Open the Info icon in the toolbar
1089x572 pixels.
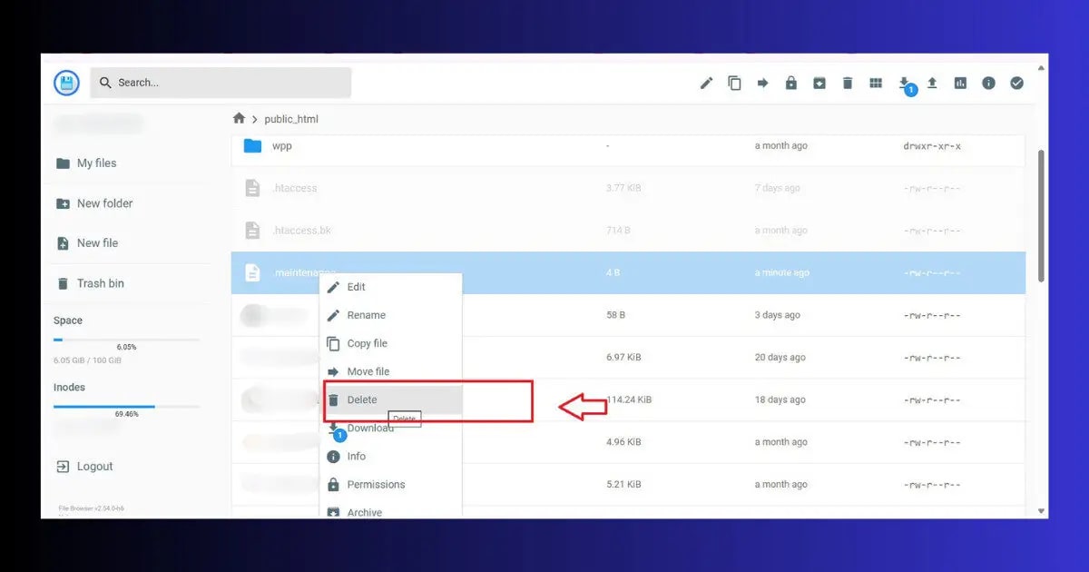[x=987, y=83]
